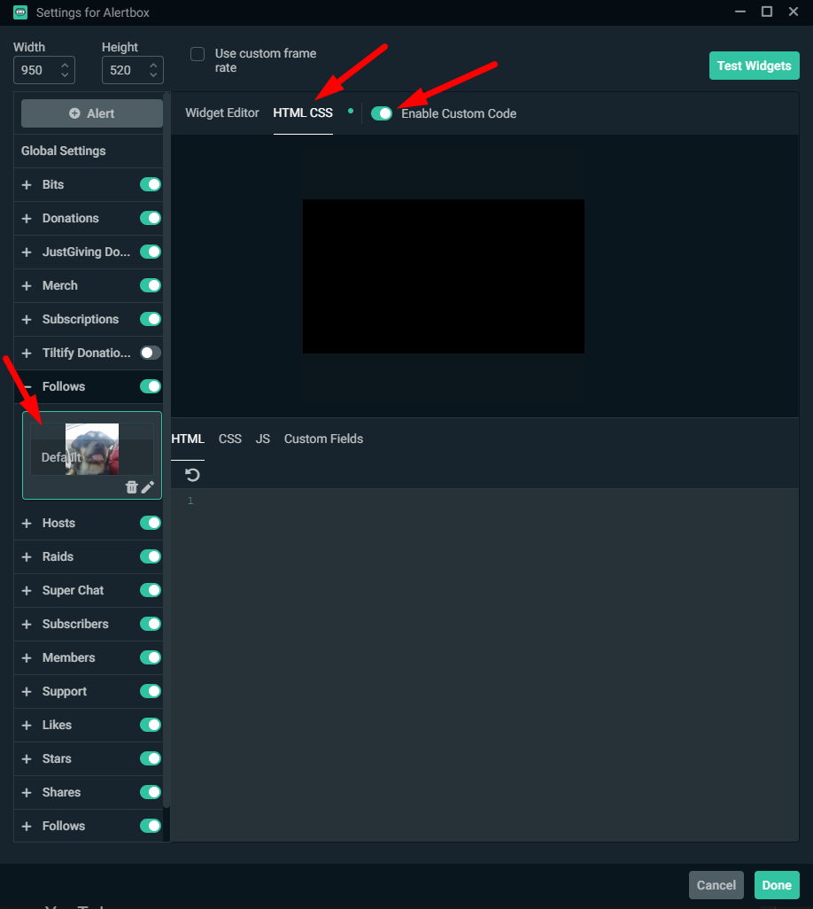Open the Custom Fields tab
The width and height of the screenshot is (813, 909).
coord(323,439)
